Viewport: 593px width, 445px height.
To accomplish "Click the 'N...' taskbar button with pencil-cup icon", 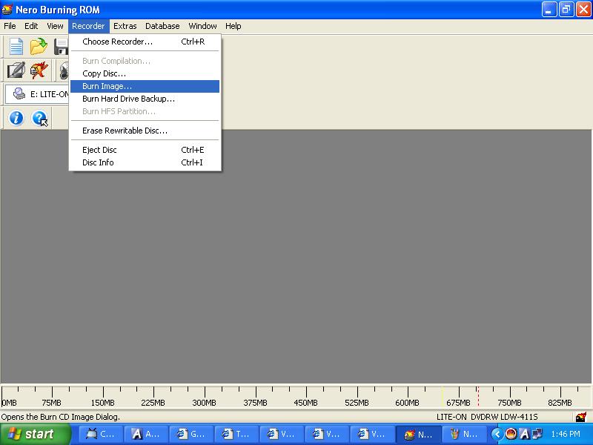I will (464, 434).
